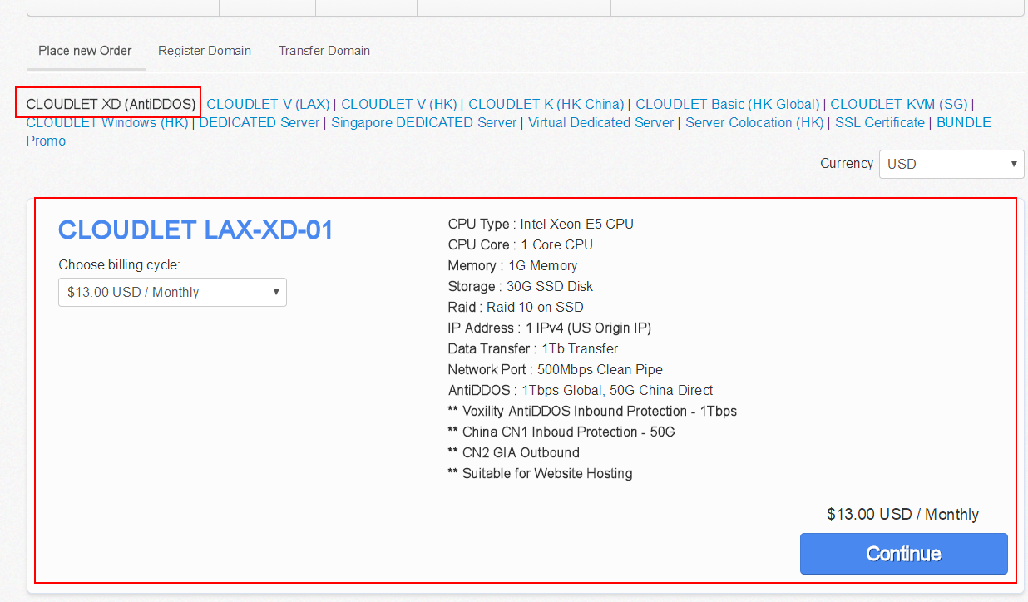
Task: Click the 'Memory : 1G Memory' line
Action: tap(512, 265)
